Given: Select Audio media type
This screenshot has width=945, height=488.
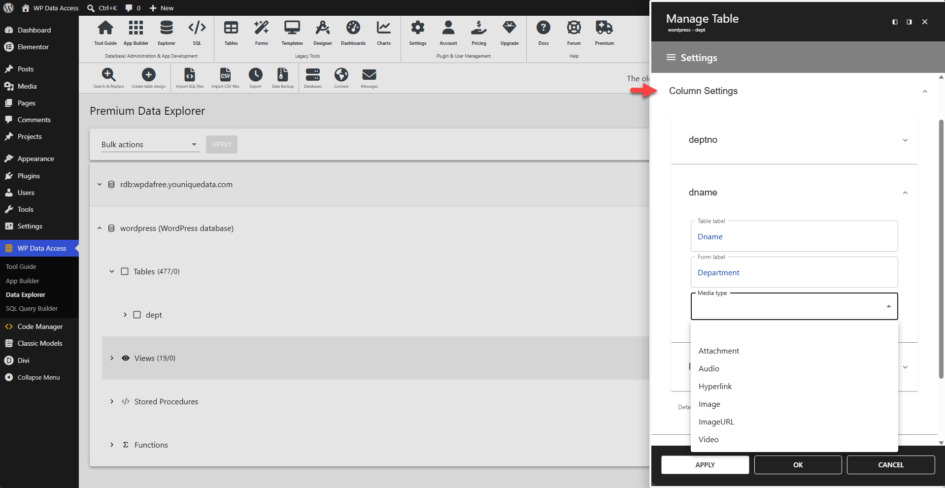Looking at the screenshot, I should point(794,368).
